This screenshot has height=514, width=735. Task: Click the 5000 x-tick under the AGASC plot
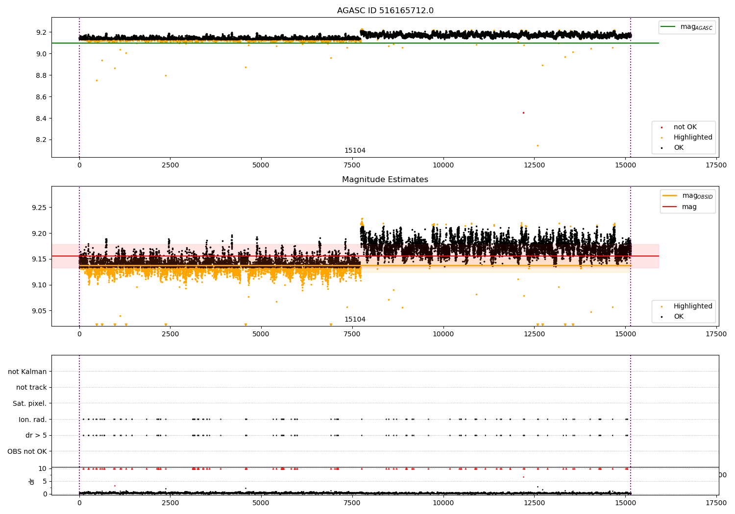261,165
